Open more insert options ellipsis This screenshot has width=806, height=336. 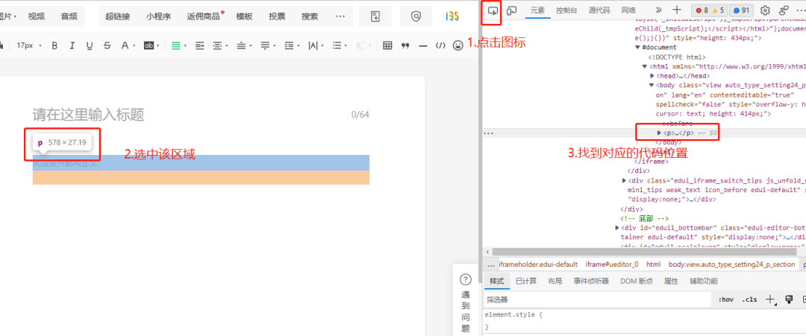(x=340, y=16)
